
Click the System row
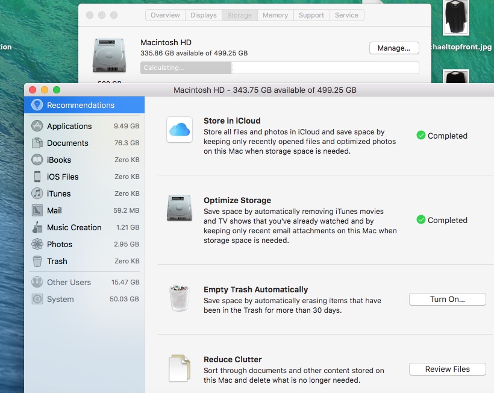[x=84, y=299]
